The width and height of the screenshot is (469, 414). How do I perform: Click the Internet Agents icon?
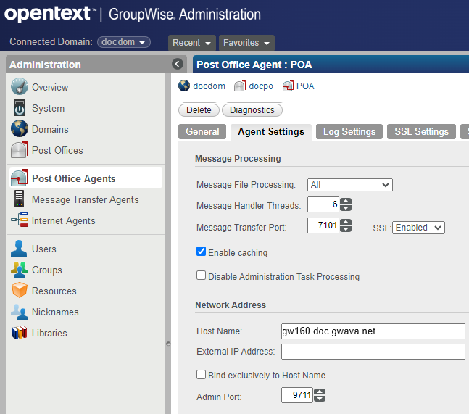[20, 220]
